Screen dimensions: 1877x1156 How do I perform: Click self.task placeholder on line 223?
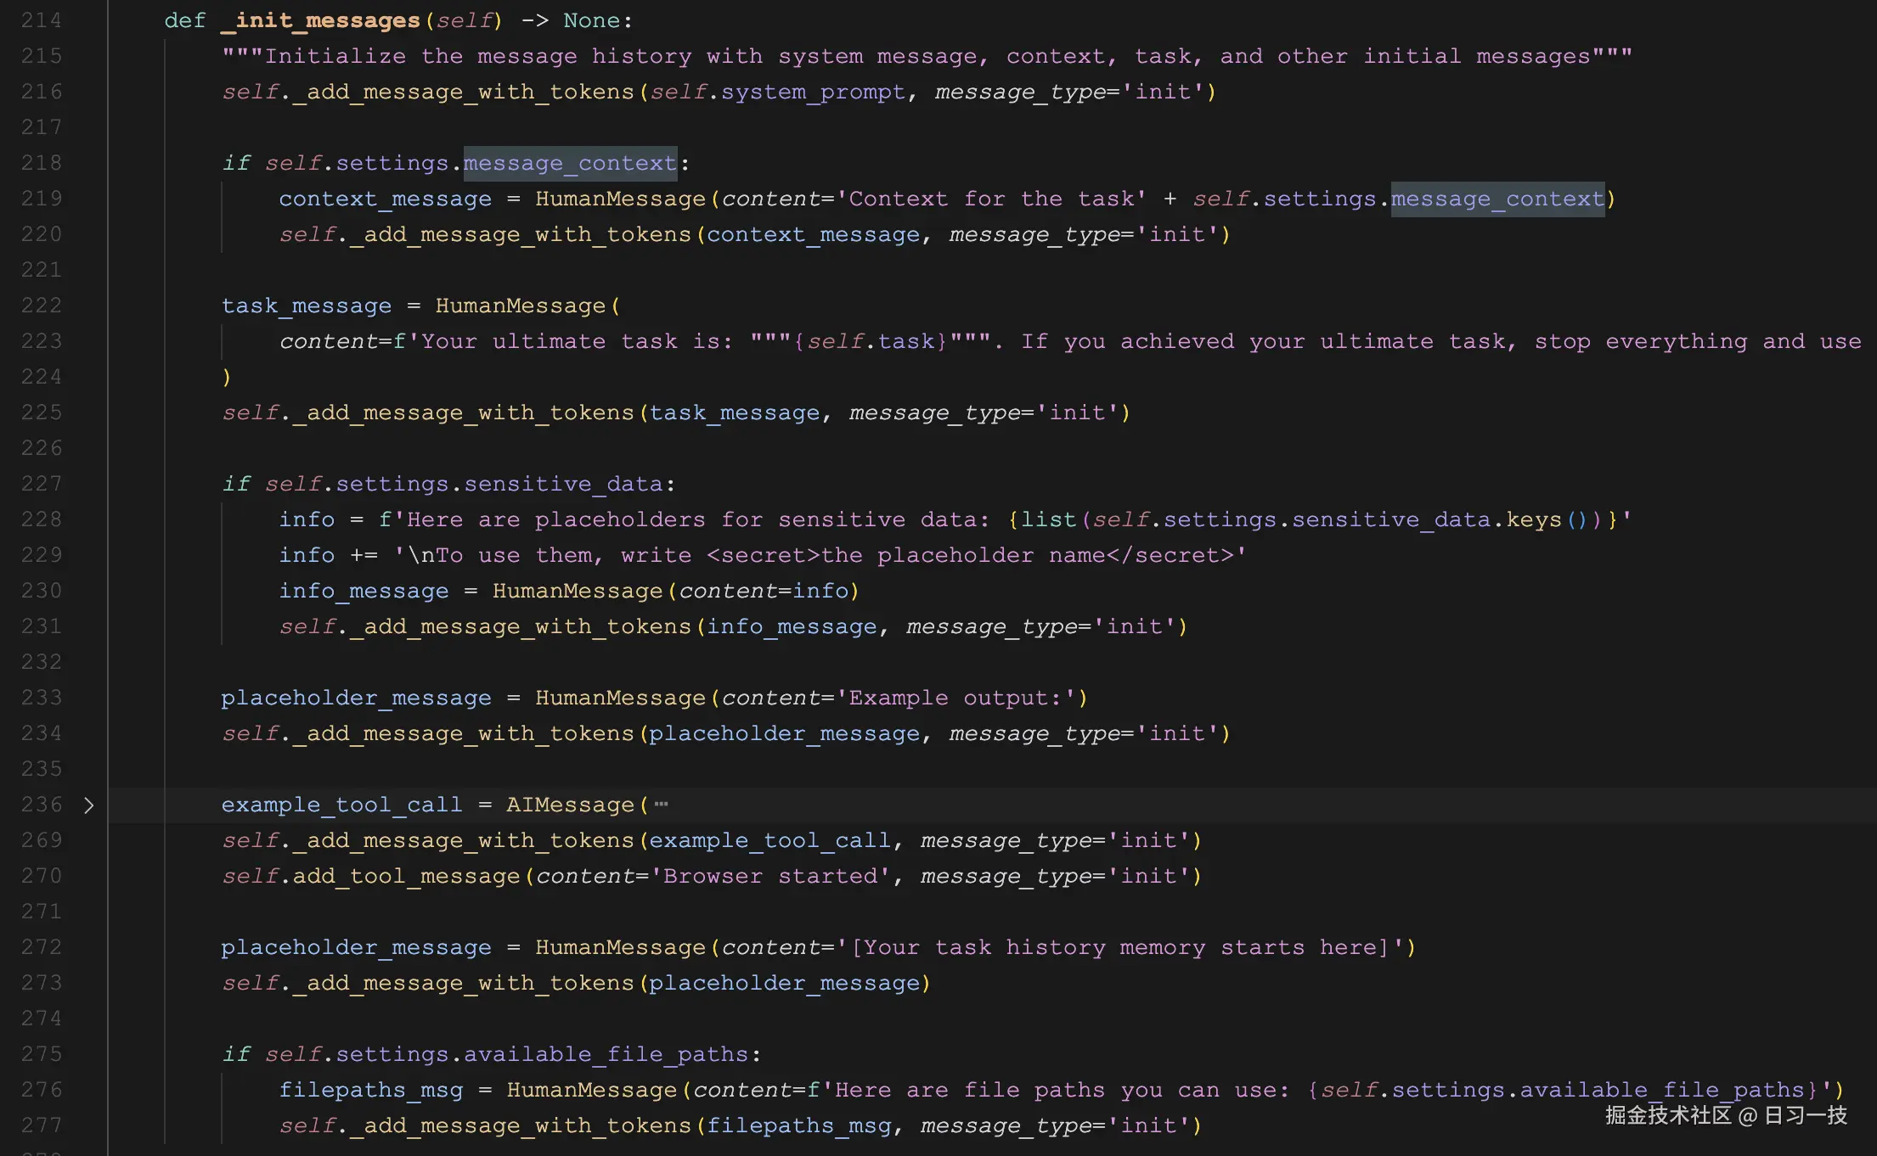coord(869,340)
